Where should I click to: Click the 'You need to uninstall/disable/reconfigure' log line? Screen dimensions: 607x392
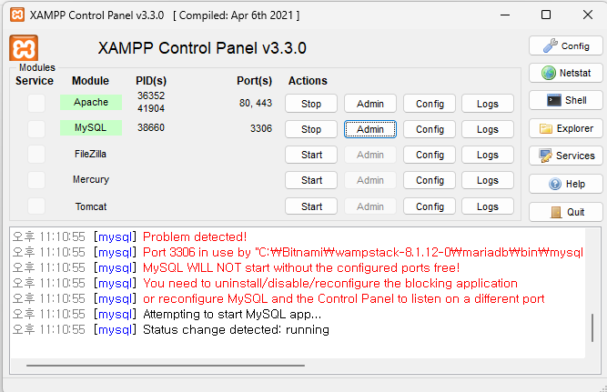330,283
